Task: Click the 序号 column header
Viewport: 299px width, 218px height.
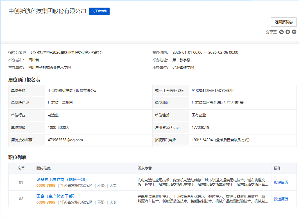Action: click(21, 168)
